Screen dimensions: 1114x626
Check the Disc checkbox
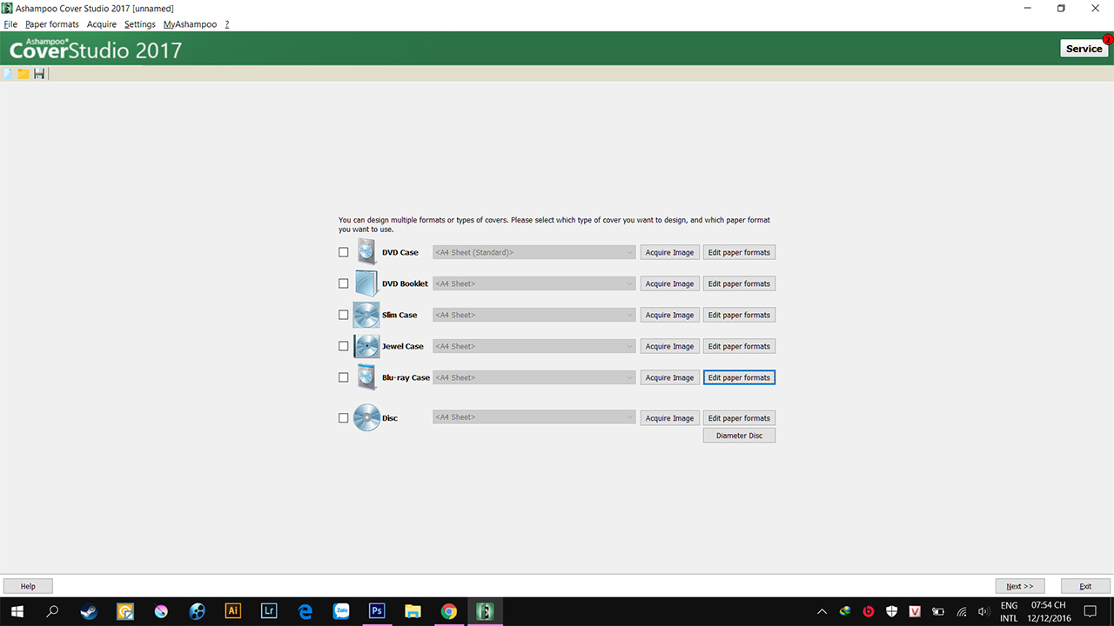pos(343,418)
